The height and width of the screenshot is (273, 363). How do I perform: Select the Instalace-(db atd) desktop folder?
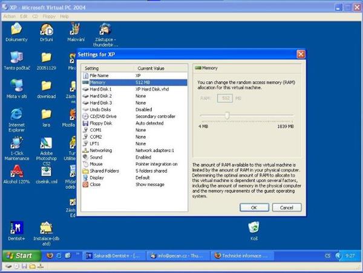pos(47,234)
